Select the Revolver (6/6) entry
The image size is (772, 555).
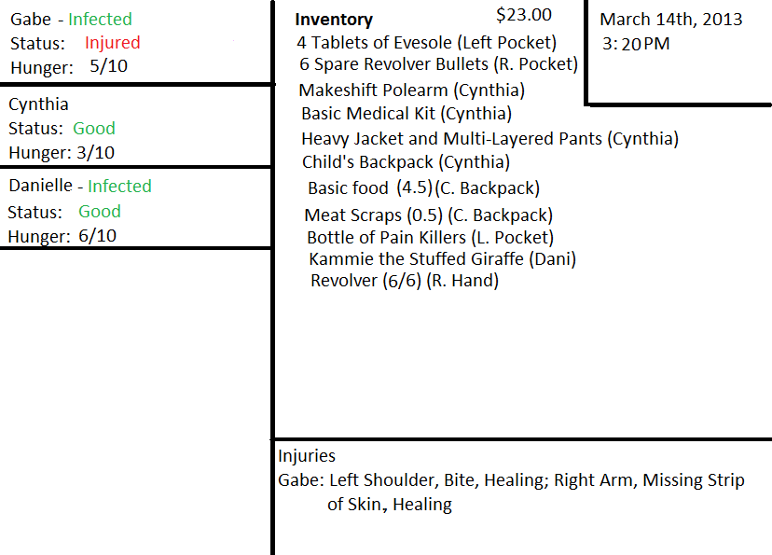pos(405,281)
